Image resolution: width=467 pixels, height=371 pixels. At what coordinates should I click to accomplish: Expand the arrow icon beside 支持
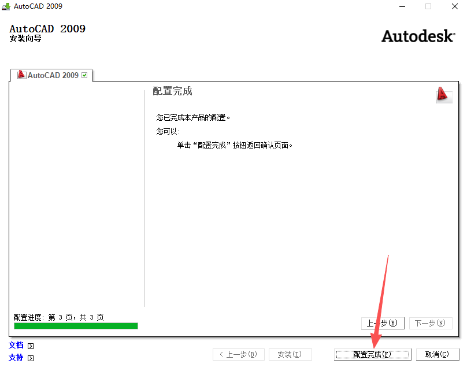point(31,358)
